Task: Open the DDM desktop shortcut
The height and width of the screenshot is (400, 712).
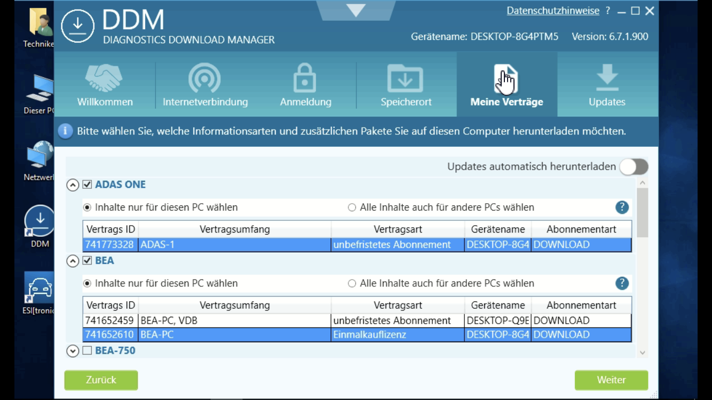Action: [39, 227]
